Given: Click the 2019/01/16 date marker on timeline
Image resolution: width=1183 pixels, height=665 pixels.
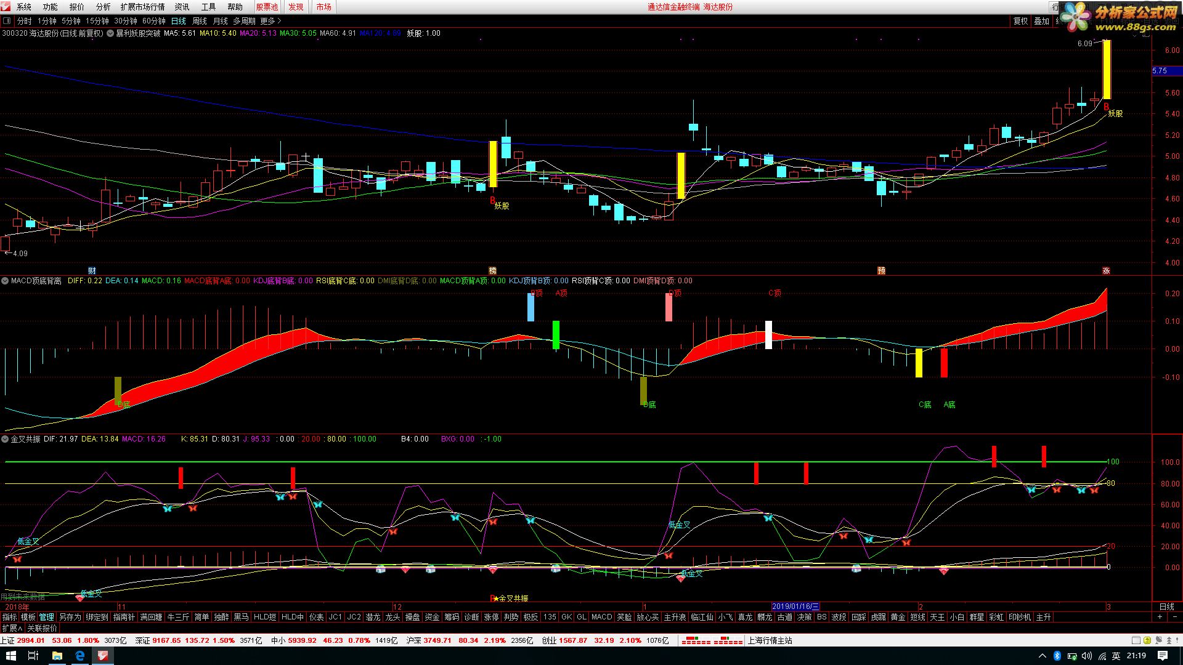Looking at the screenshot, I should pyautogui.click(x=795, y=607).
